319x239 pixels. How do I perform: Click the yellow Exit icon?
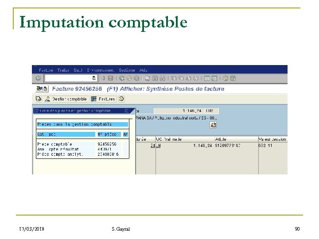[x=129, y=78]
